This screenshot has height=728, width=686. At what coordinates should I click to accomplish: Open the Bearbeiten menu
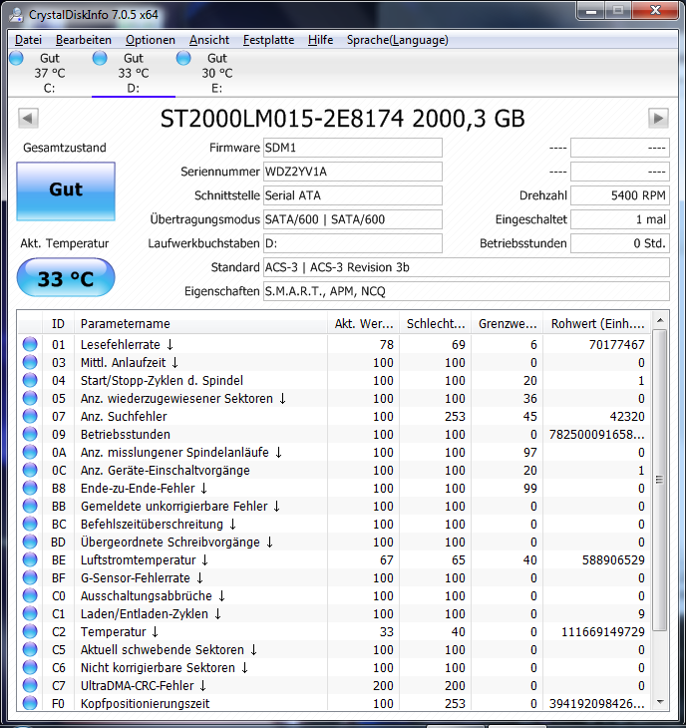click(84, 40)
